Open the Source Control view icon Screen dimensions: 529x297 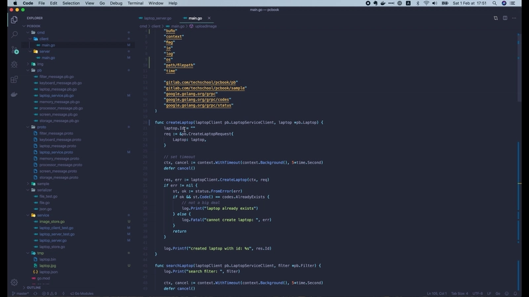click(x=14, y=50)
